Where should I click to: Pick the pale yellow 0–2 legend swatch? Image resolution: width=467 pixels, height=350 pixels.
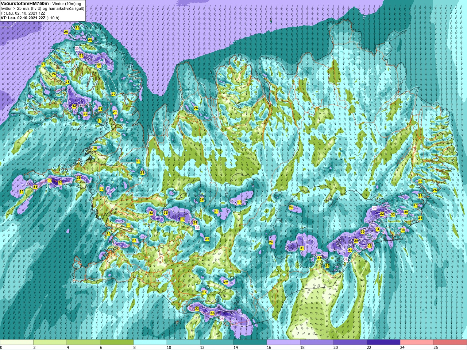tap(17, 342)
